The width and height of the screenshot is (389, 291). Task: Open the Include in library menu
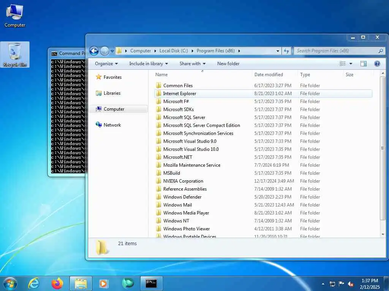149,64
